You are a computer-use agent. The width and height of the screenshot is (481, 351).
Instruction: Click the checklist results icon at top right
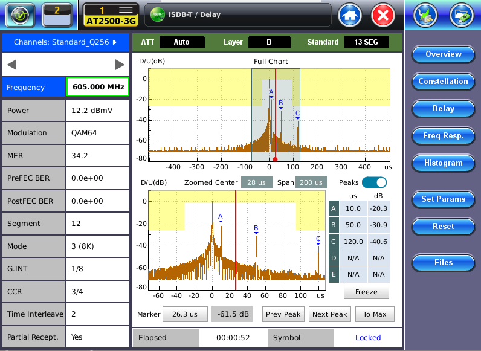(x=425, y=15)
